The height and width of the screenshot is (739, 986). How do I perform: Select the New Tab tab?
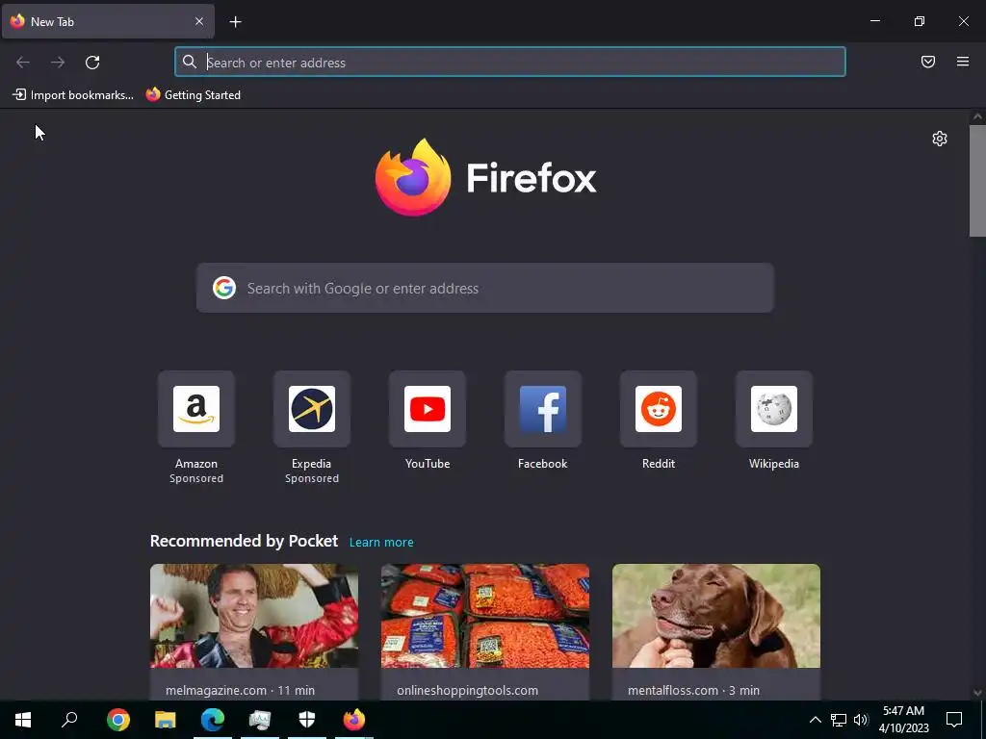(x=108, y=21)
